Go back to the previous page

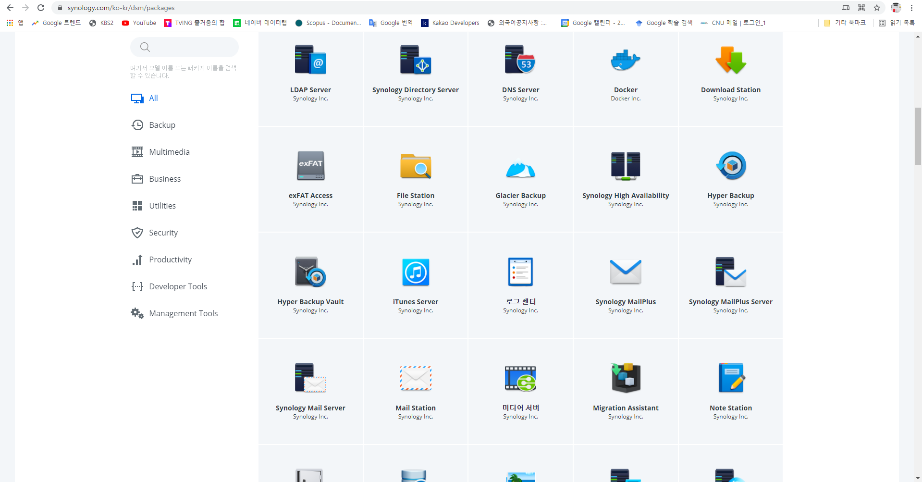10,8
